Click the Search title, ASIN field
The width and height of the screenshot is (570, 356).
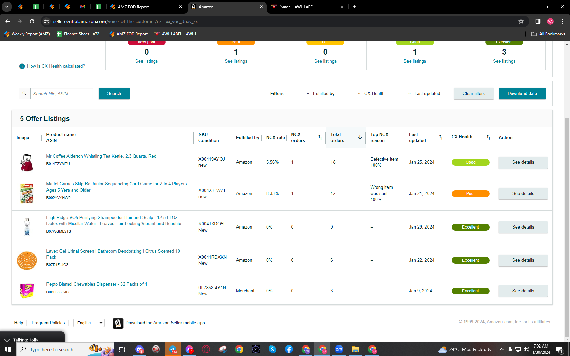coord(62,94)
